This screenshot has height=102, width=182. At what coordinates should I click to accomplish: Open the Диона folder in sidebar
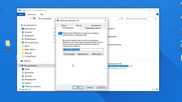[27, 46]
